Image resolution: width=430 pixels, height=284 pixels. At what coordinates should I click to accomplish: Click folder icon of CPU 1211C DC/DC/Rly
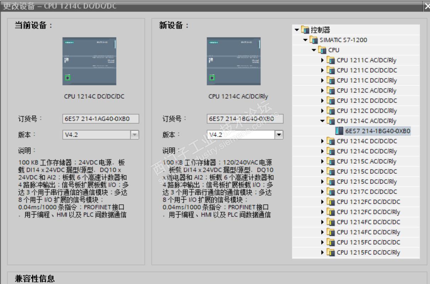tap(331, 81)
